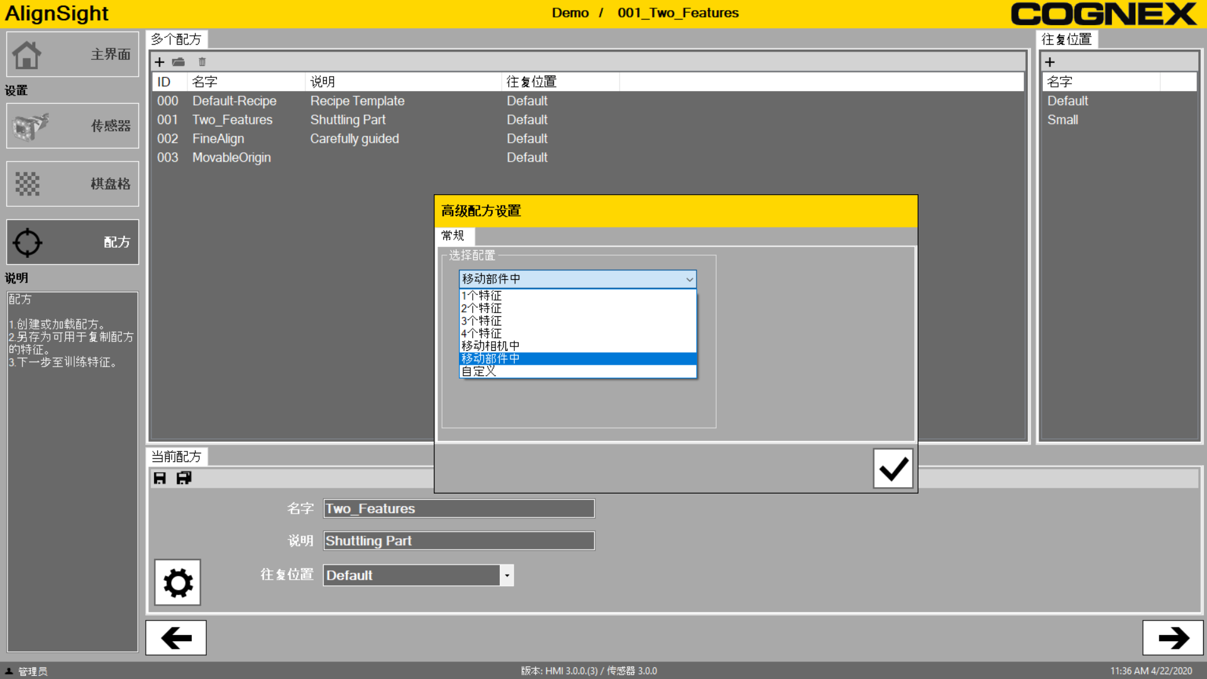Open the 棋盘格 checkerboard page
1207x679 pixels.
pyautogui.click(x=72, y=184)
